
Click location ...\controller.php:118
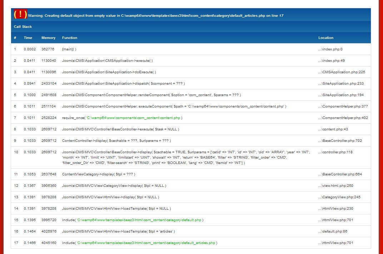point(335,152)
